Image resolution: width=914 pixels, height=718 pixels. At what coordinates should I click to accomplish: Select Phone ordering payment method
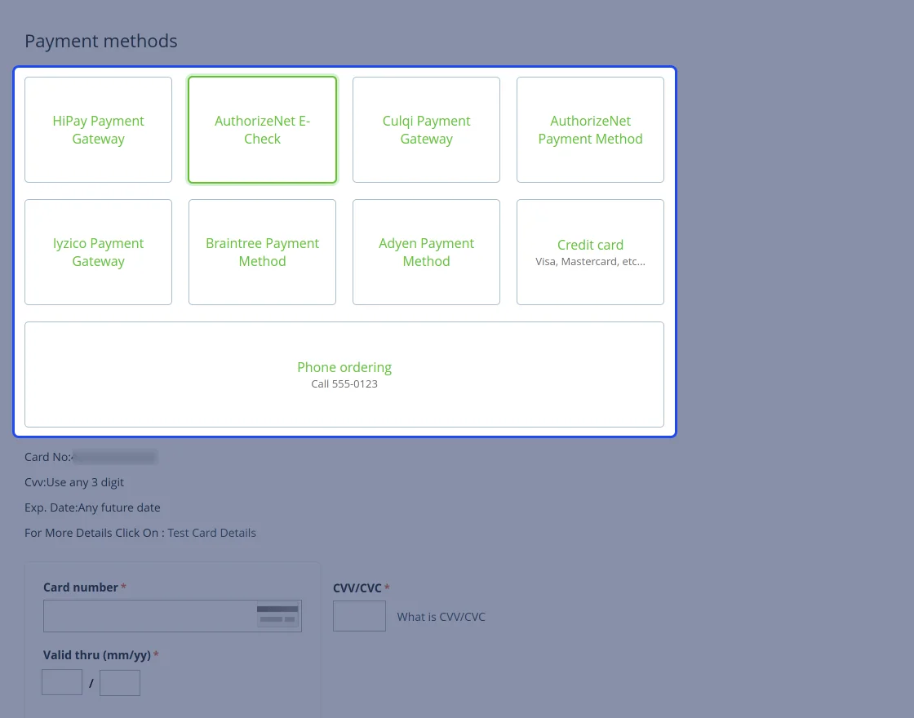(344, 375)
